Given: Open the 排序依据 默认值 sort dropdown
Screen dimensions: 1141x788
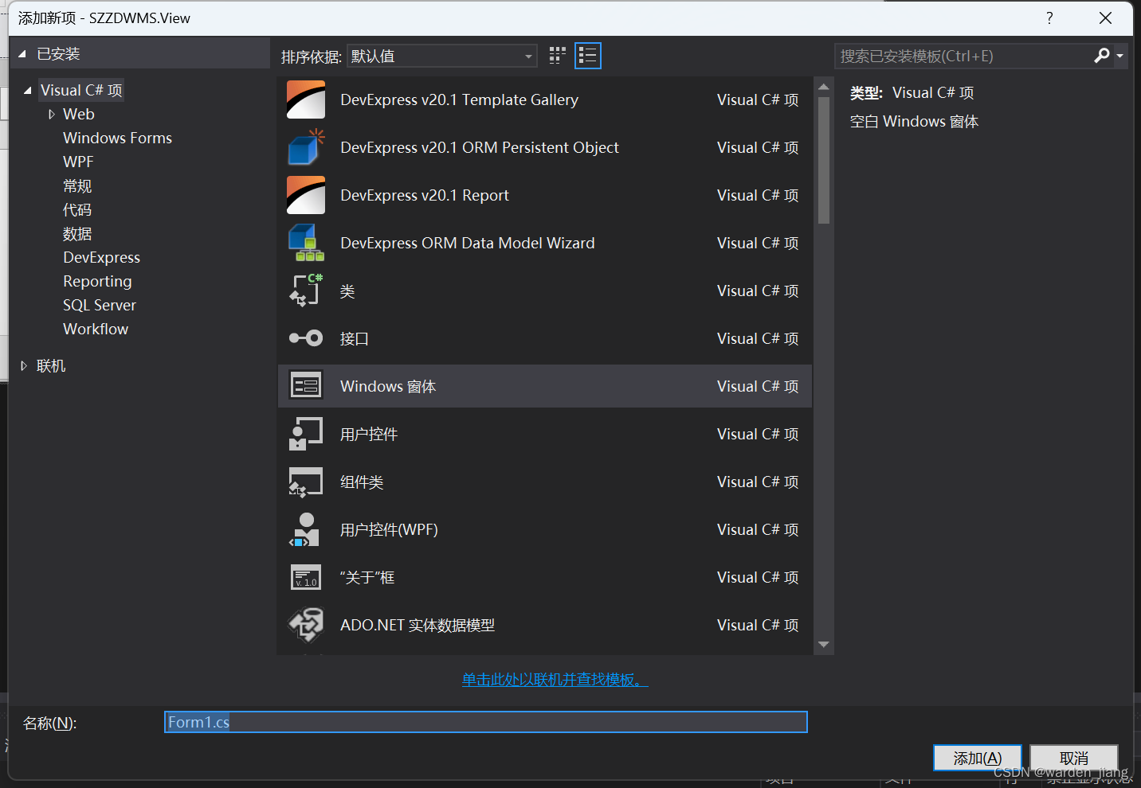Looking at the screenshot, I should click(x=442, y=56).
